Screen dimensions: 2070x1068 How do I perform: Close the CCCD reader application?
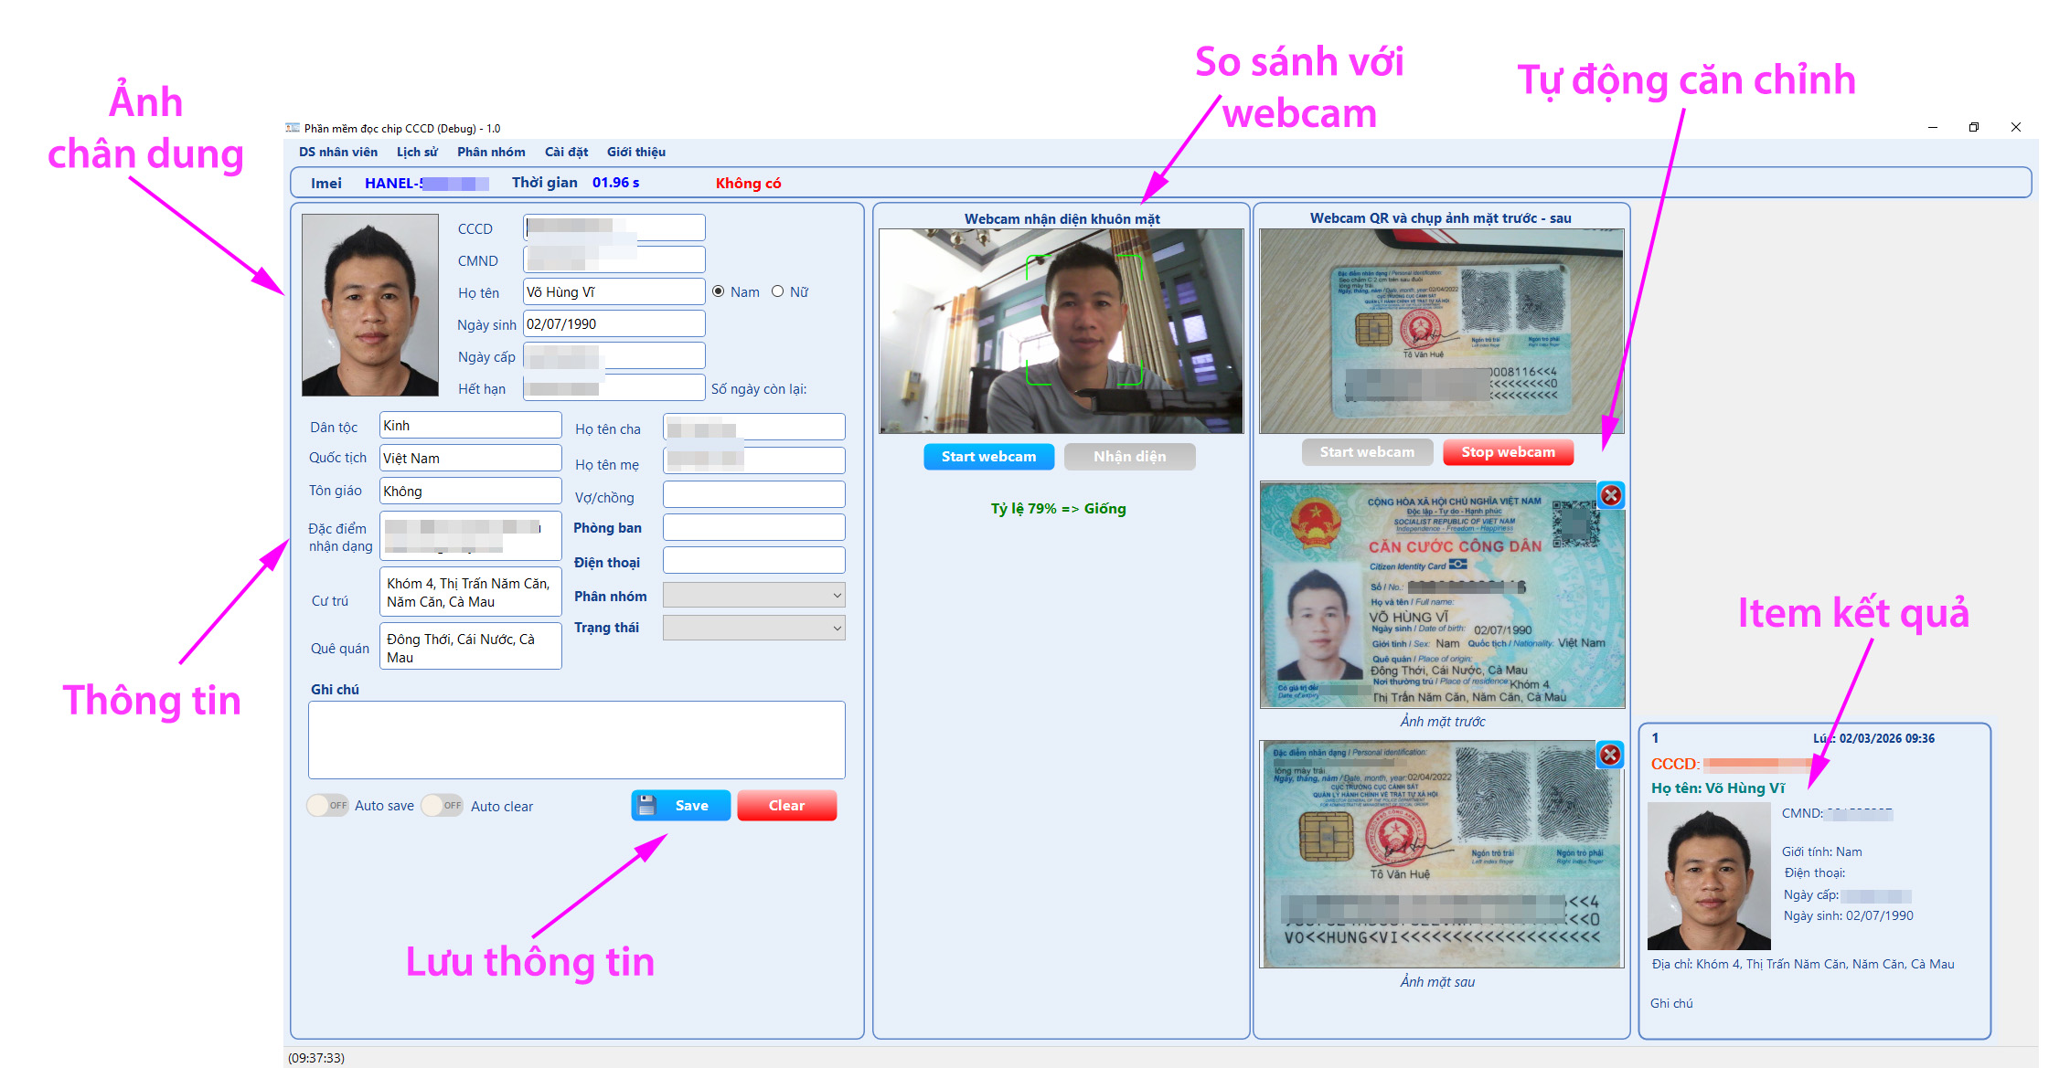[2016, 127]
